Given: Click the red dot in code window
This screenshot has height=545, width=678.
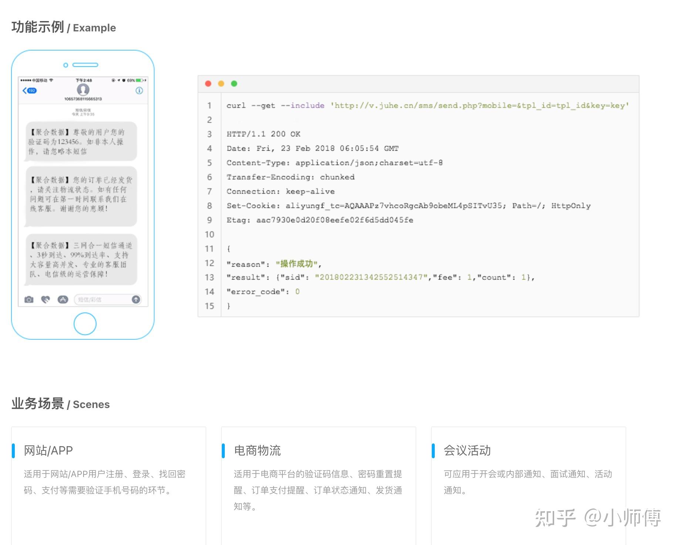Looking at the screenshot, I should pos(208,84).
